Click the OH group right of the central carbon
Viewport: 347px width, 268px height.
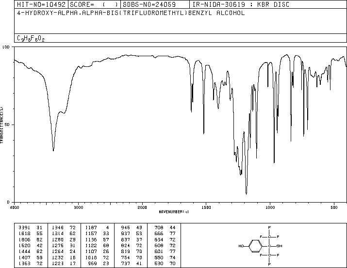click(279, 246)
